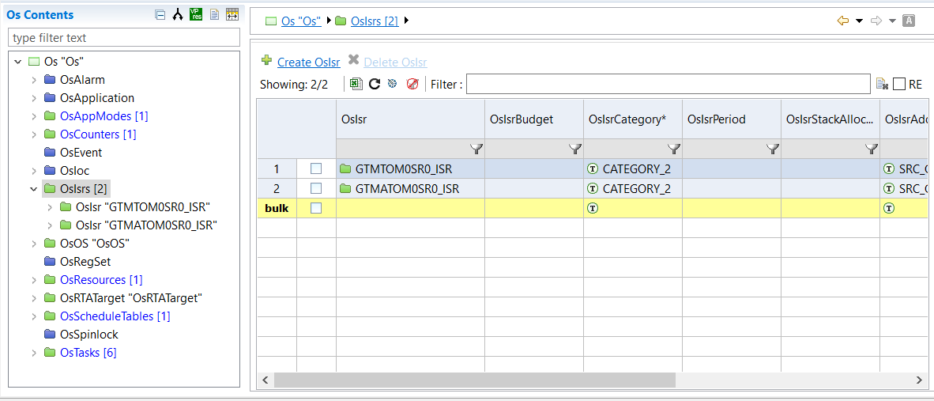Click the filter funnel in OsIsrCategory column

(x=674, y=149)
